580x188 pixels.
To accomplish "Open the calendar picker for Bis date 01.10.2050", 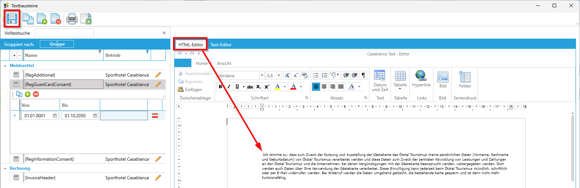I will point(95,115).
